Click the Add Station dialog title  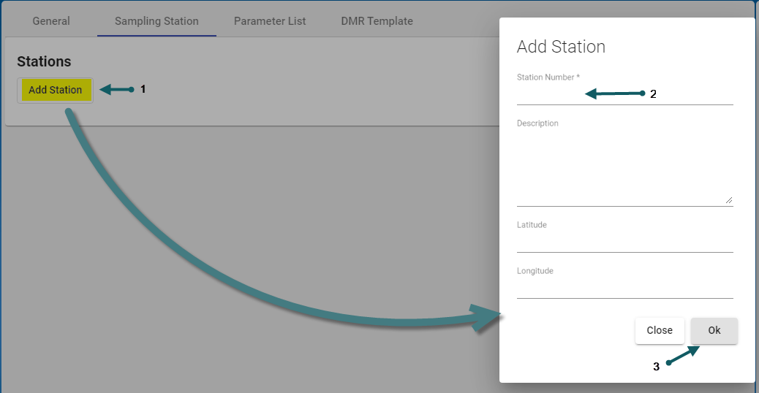[561, 47]
